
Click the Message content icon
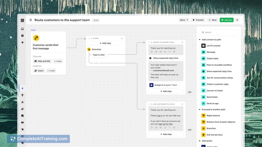point(203,52)
